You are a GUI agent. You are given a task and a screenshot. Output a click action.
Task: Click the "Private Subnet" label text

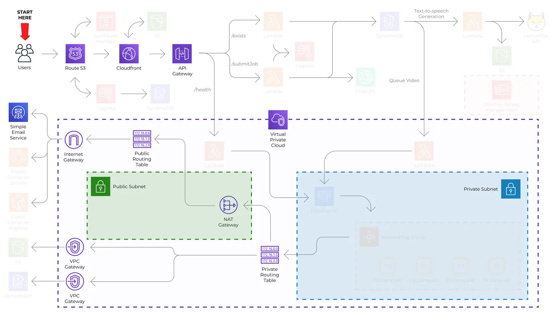tap(481, 189)
